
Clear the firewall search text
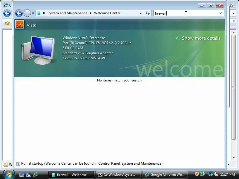pos(220,13)
